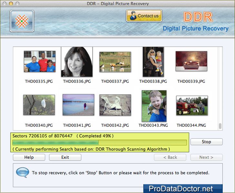Screen dimensions: 235x193
Task: Click the file name THD00344.PNG
Action: (191, 125)
